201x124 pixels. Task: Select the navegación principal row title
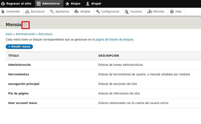(x=24, y=84)
